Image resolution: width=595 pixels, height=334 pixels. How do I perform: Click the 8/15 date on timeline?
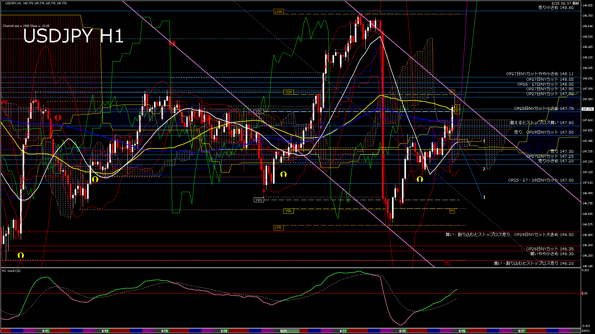(x=46, y=331)
